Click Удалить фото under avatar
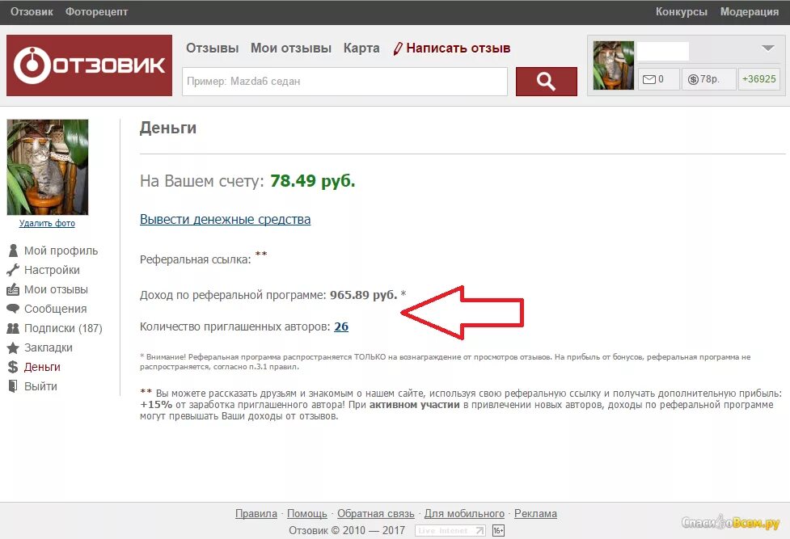 [x=47, y=223]
